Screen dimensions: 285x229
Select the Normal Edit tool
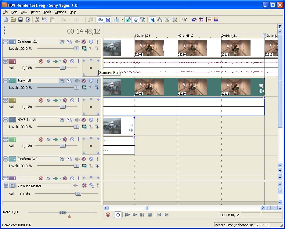tap(153, 20)
